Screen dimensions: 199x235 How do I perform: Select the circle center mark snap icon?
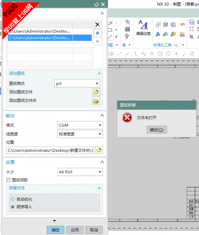coord(160,54)
